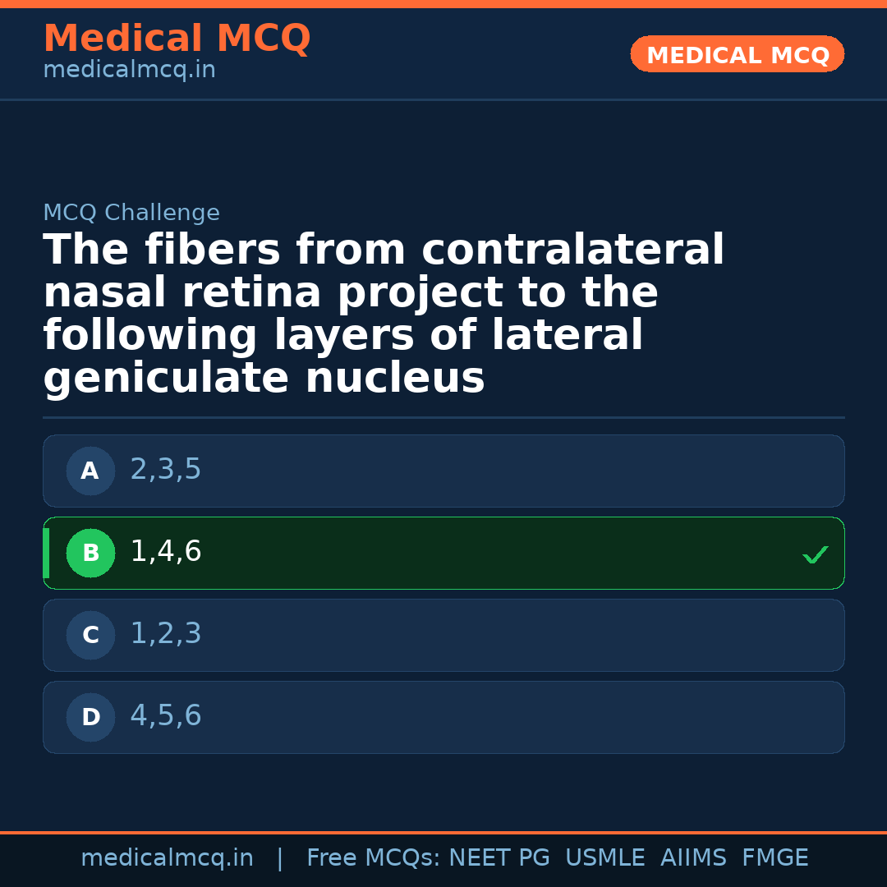887x887 pixels.
Task: Pick answer text 4,5,6
Action: tap(166, 716)
